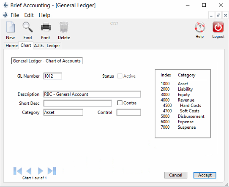This screenshot has height=187, width=229.
Task: Select the 4700 Soft Costs row
Action: (181, 111)
